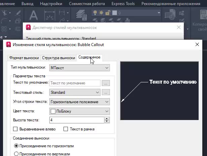Screen dimensions: 207x156
Task: Click the Erase tool icon in ribbon
Action: 18,13
